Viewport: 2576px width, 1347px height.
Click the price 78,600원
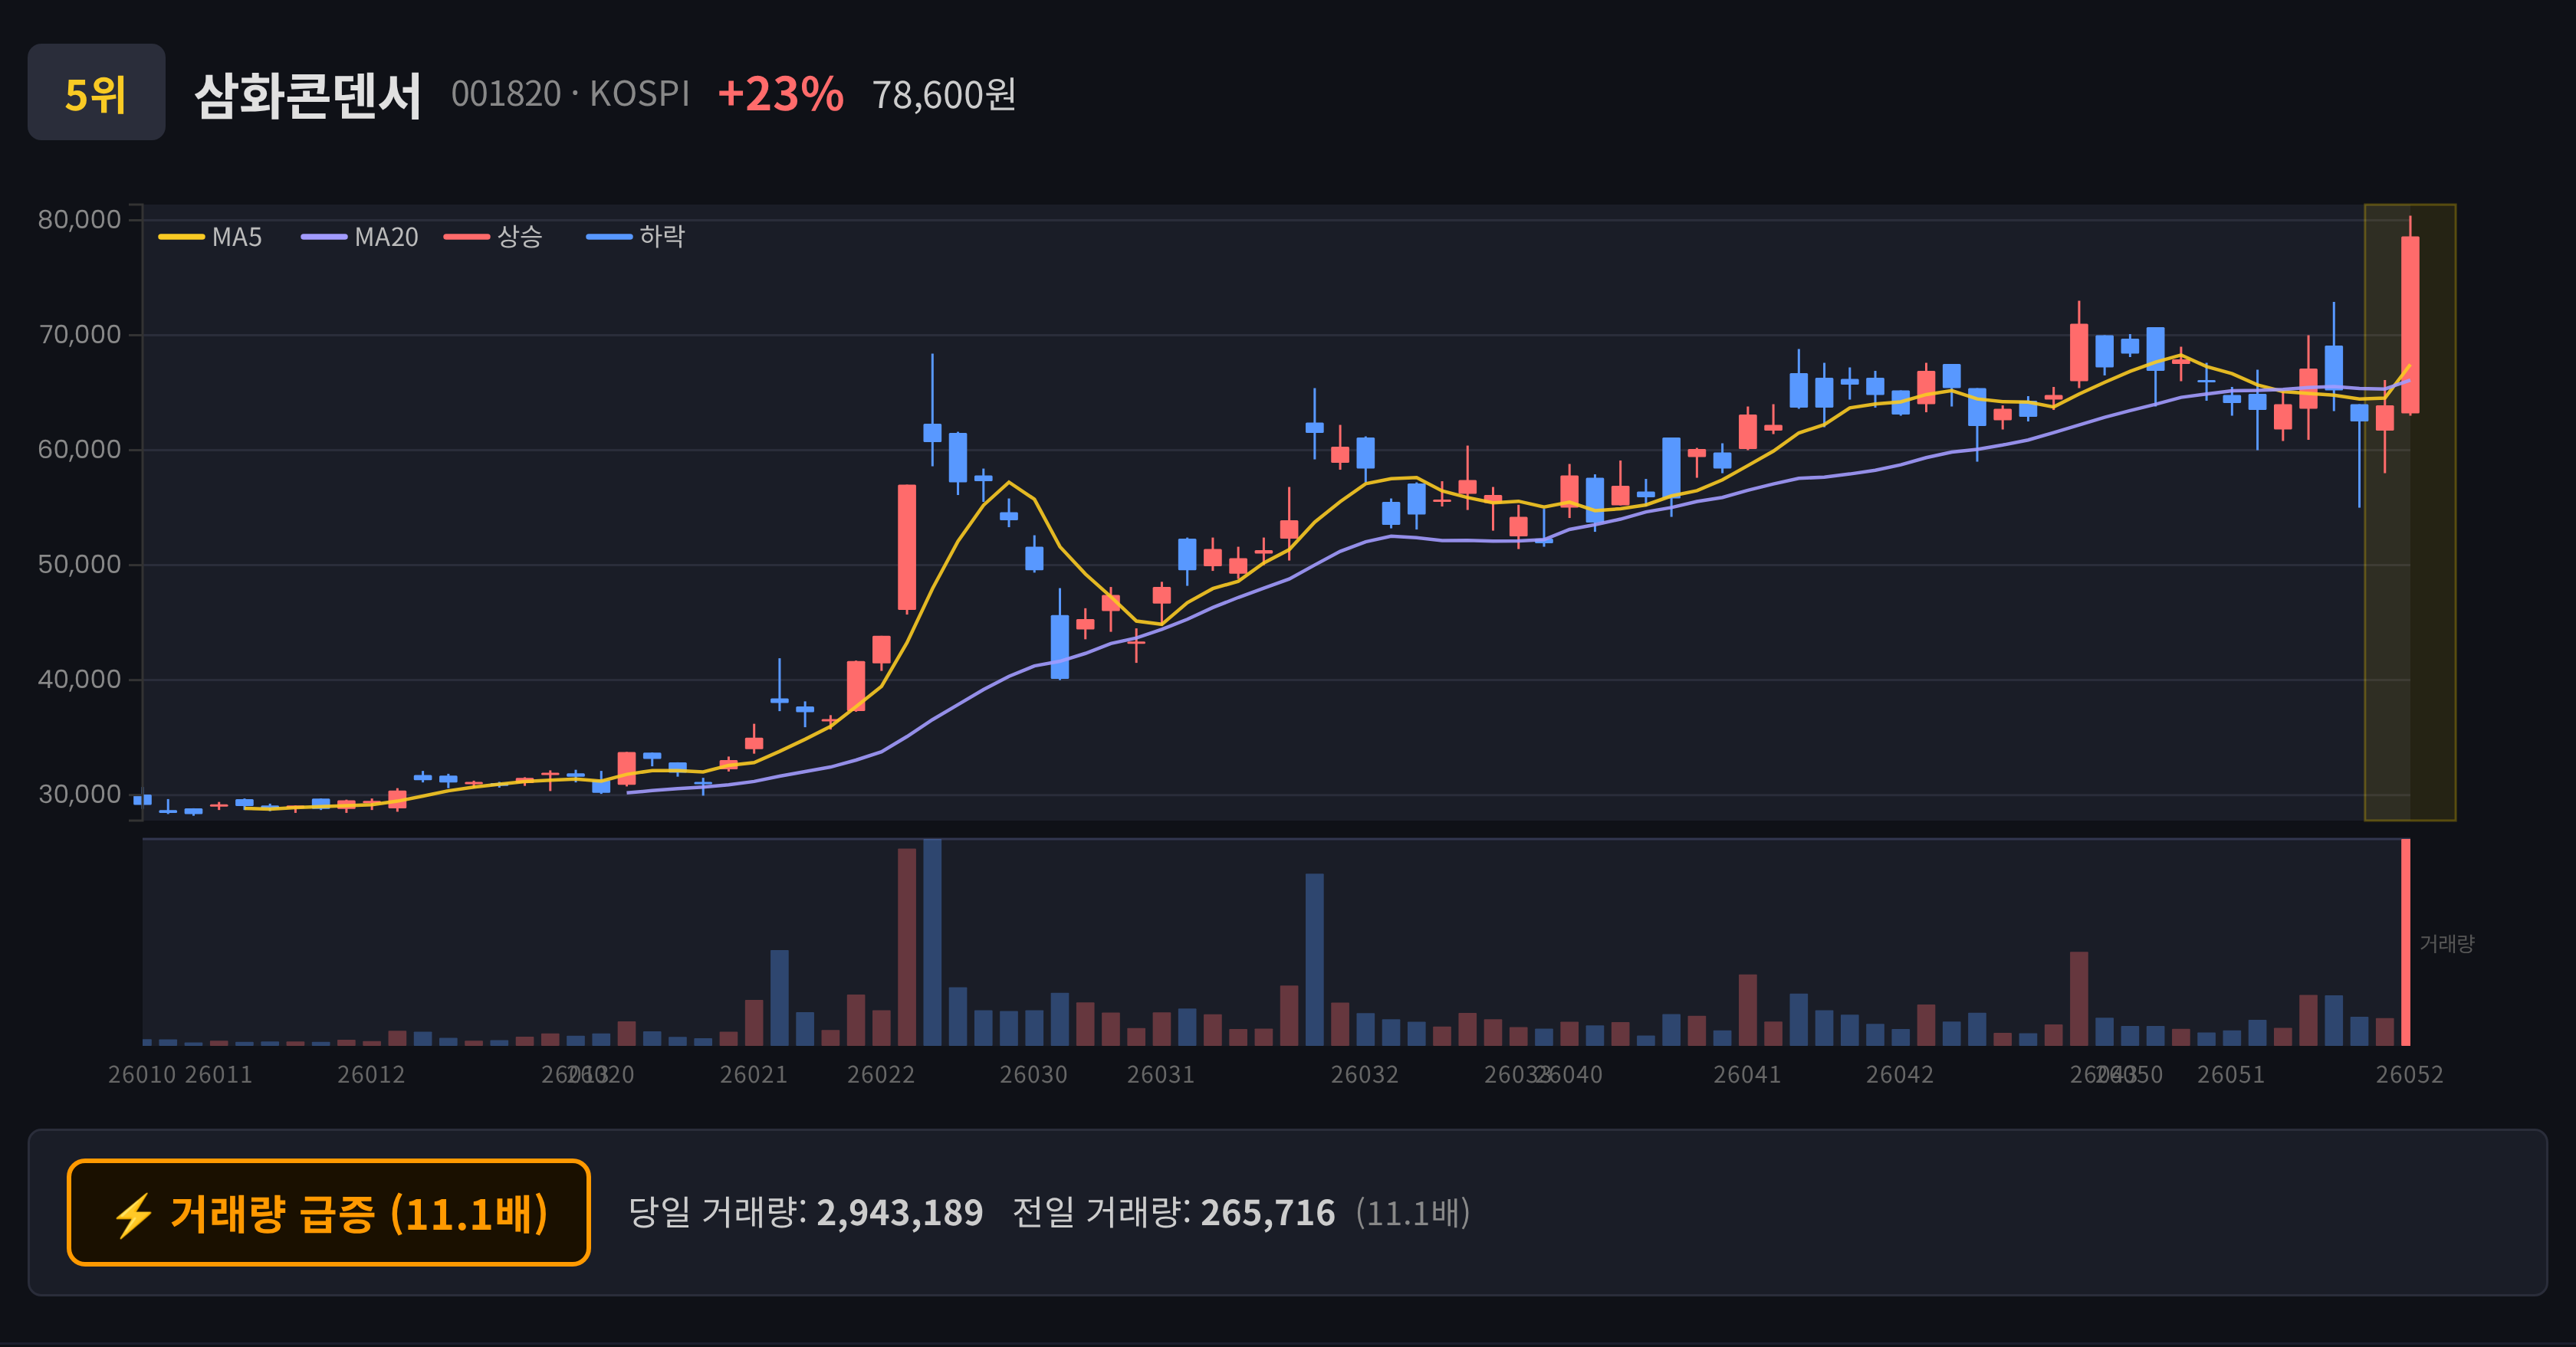(x=944, y=94)
